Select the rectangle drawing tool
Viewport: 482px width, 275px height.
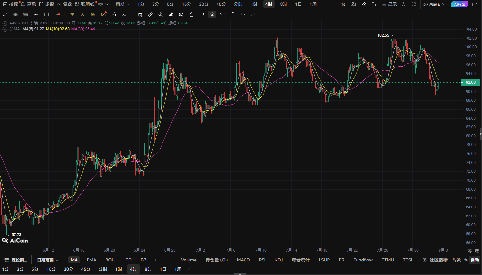pyautogui.click(x=46, y=14)
